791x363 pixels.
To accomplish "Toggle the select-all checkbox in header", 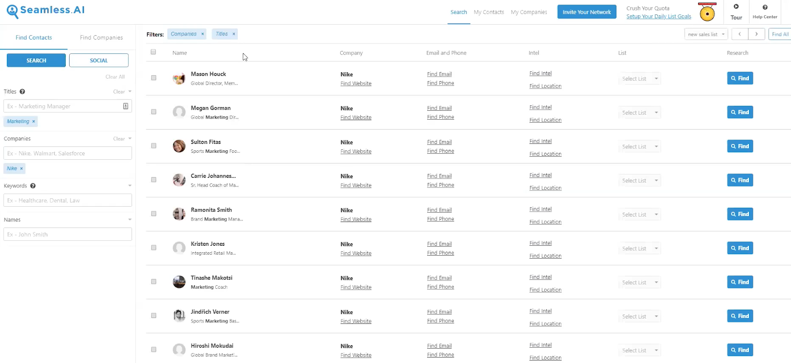I will (153, 52).
